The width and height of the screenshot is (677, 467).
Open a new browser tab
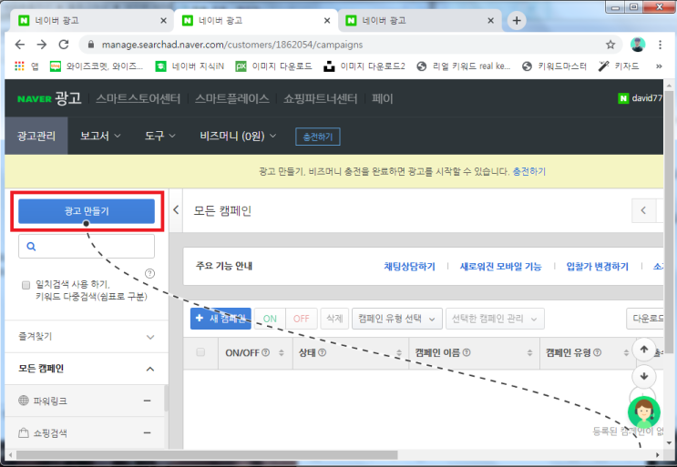(x=517, y=20)
